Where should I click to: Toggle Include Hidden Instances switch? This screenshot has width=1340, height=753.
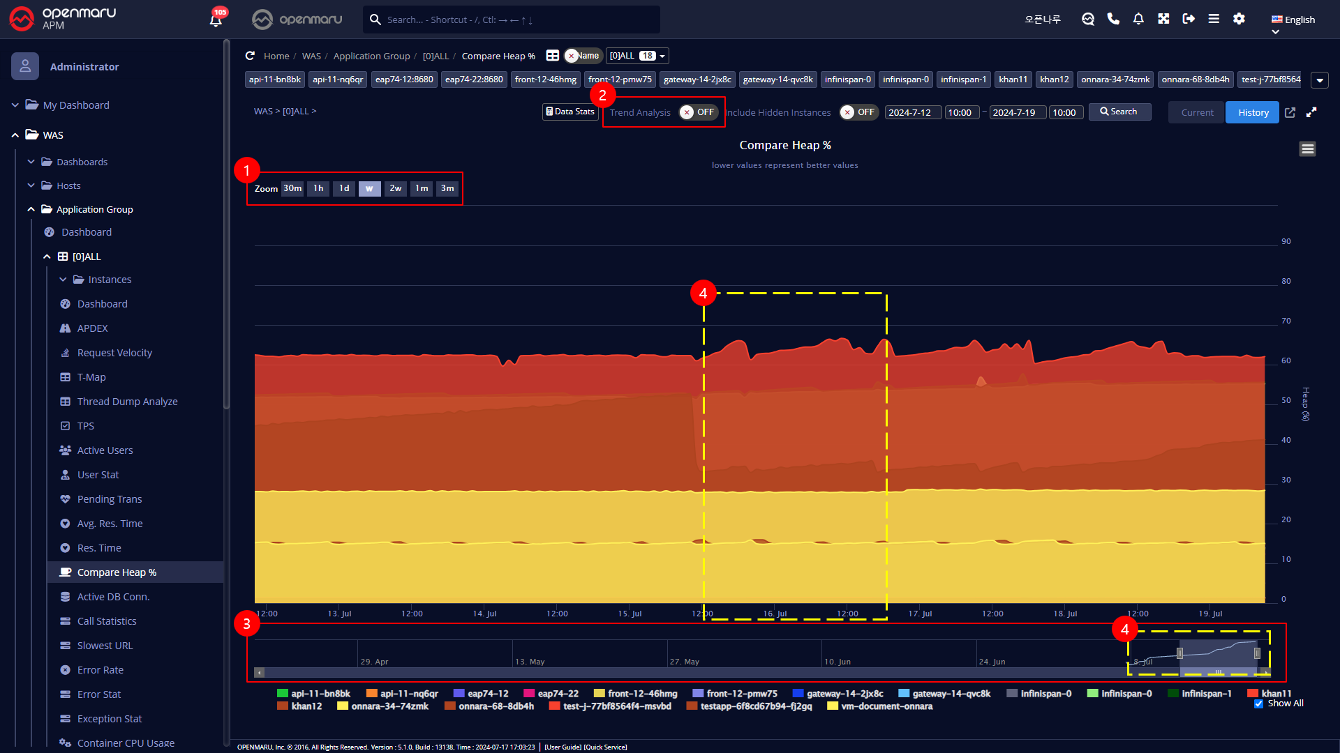(858, 112)
